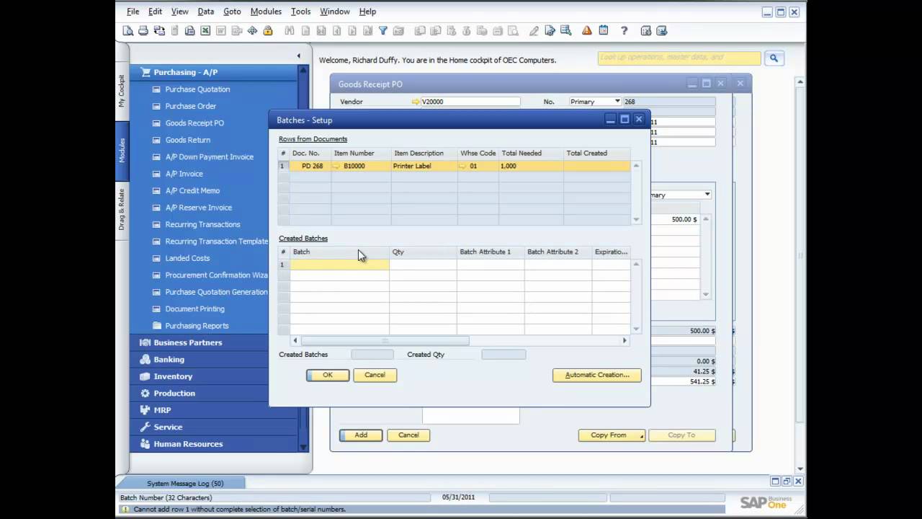Switch to My Cockpit side tab
The height and width of the screenshot is (519, 922).
[x=122, y=91]
